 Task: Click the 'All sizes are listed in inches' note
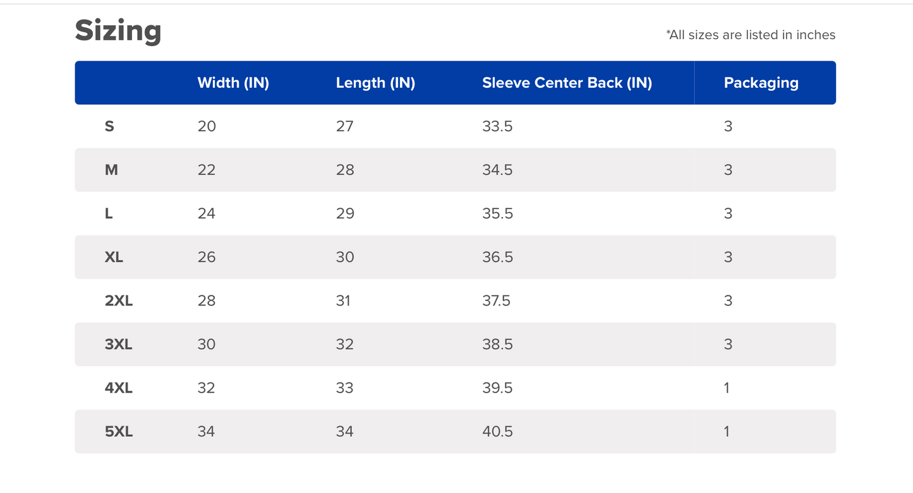point(751,35)
